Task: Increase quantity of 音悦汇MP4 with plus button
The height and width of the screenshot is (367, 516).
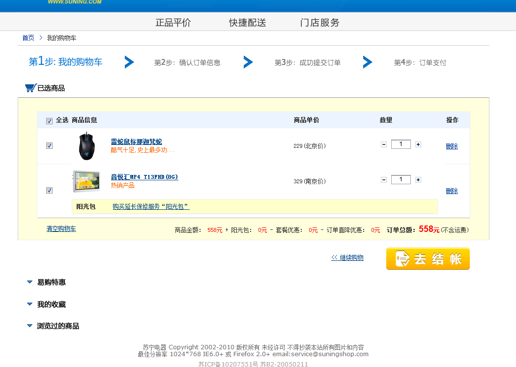Action: pos(418,179)
